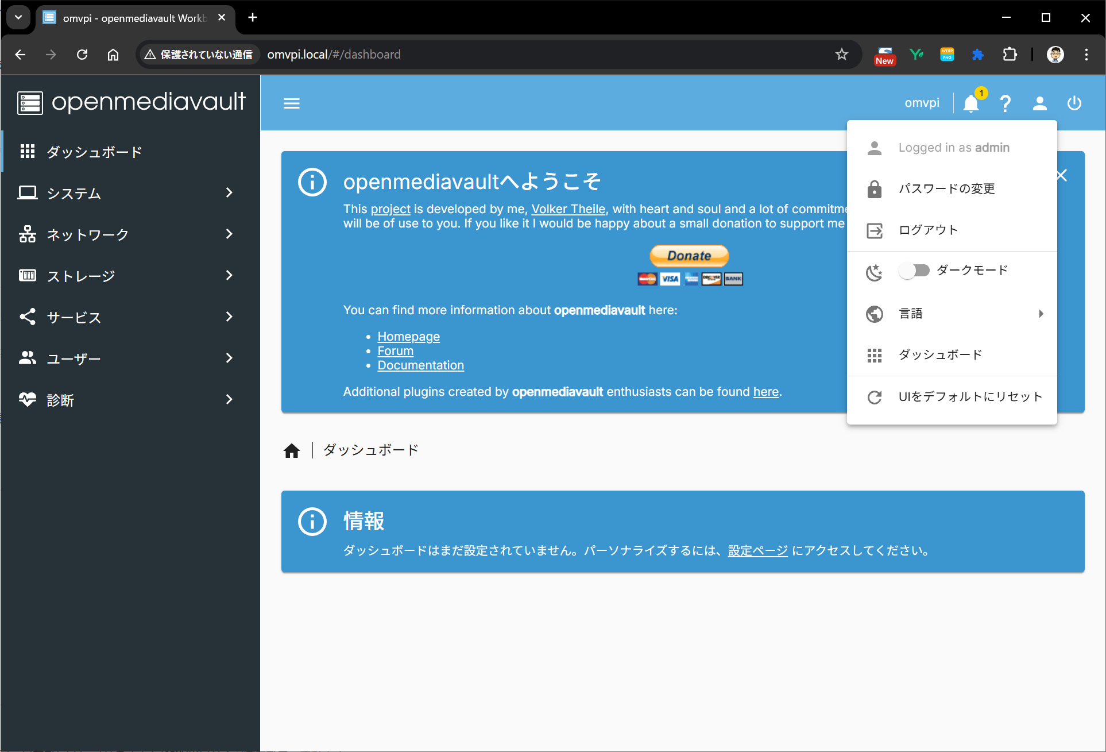Open the help question mark menu
This screenshot has height=752, width=1106.
point(1006,103)
